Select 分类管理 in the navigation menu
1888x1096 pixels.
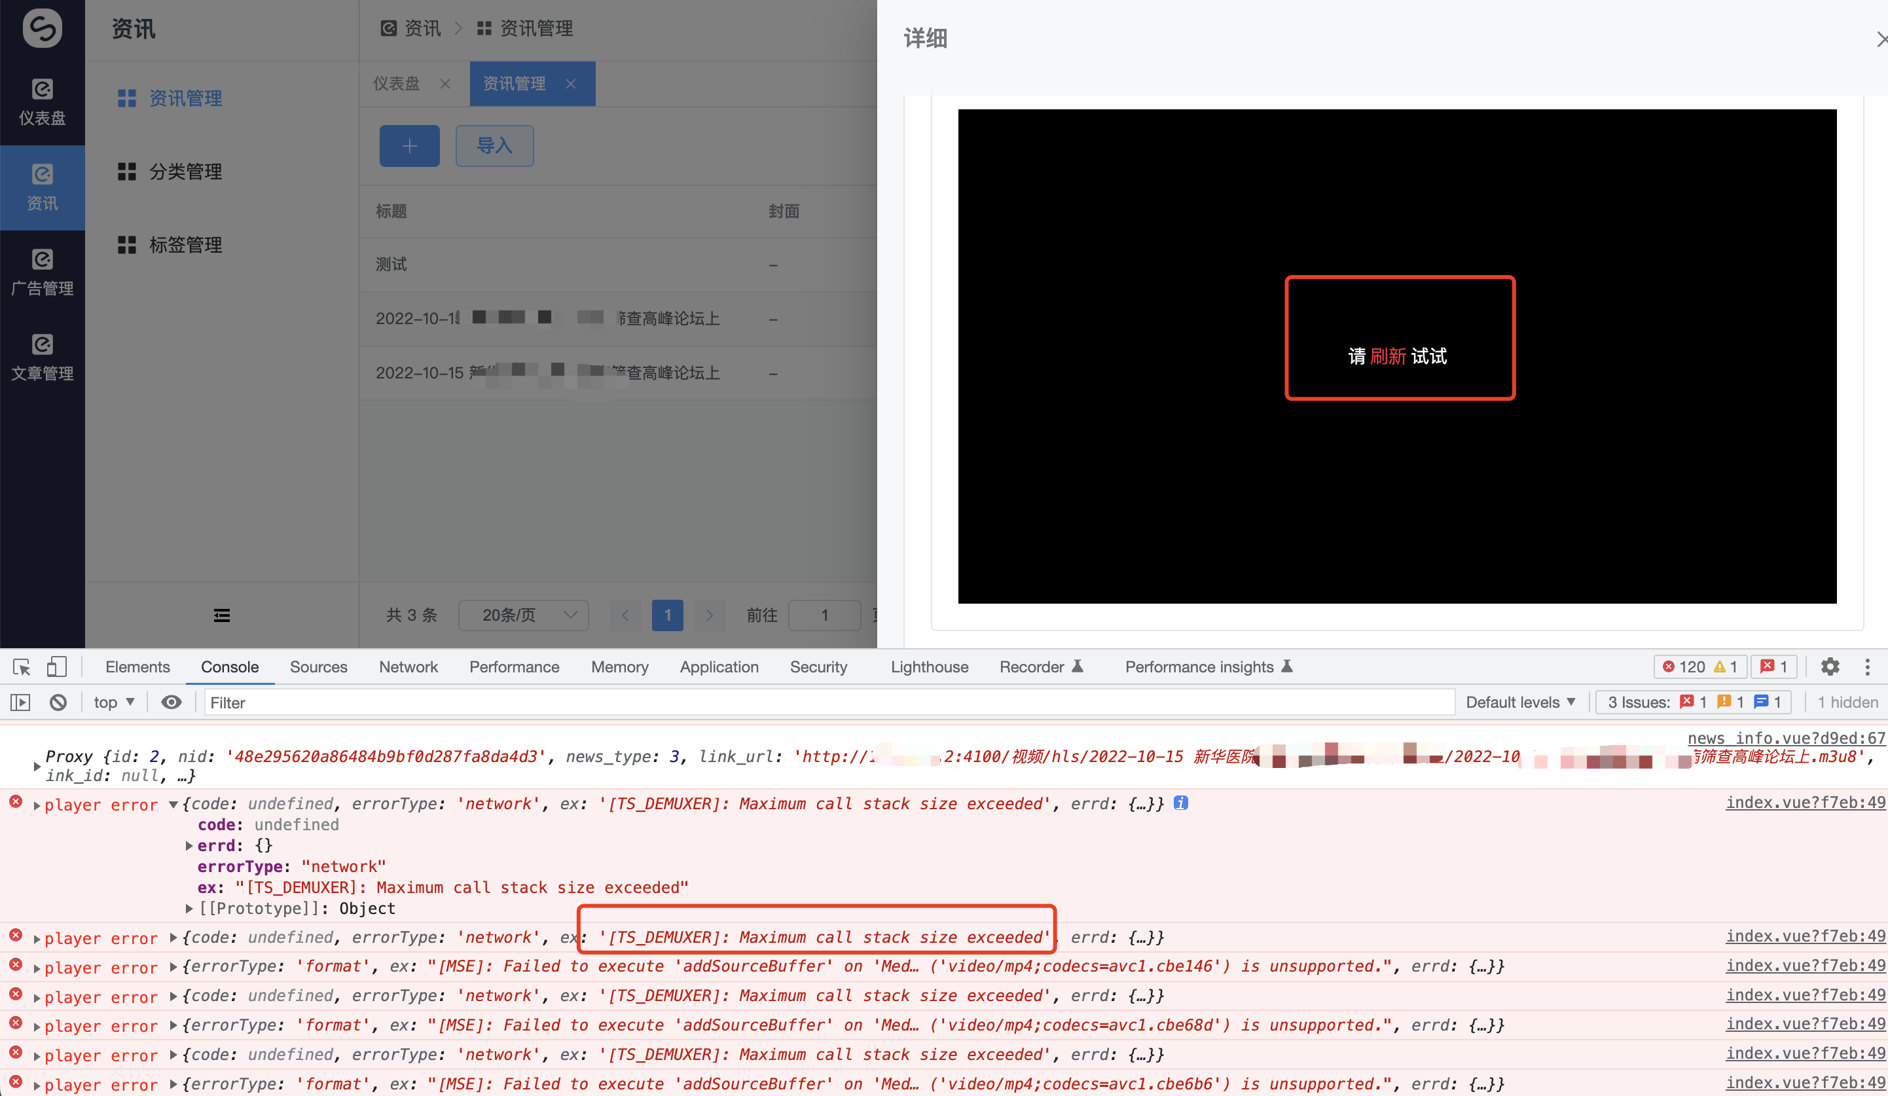point(185,171)
